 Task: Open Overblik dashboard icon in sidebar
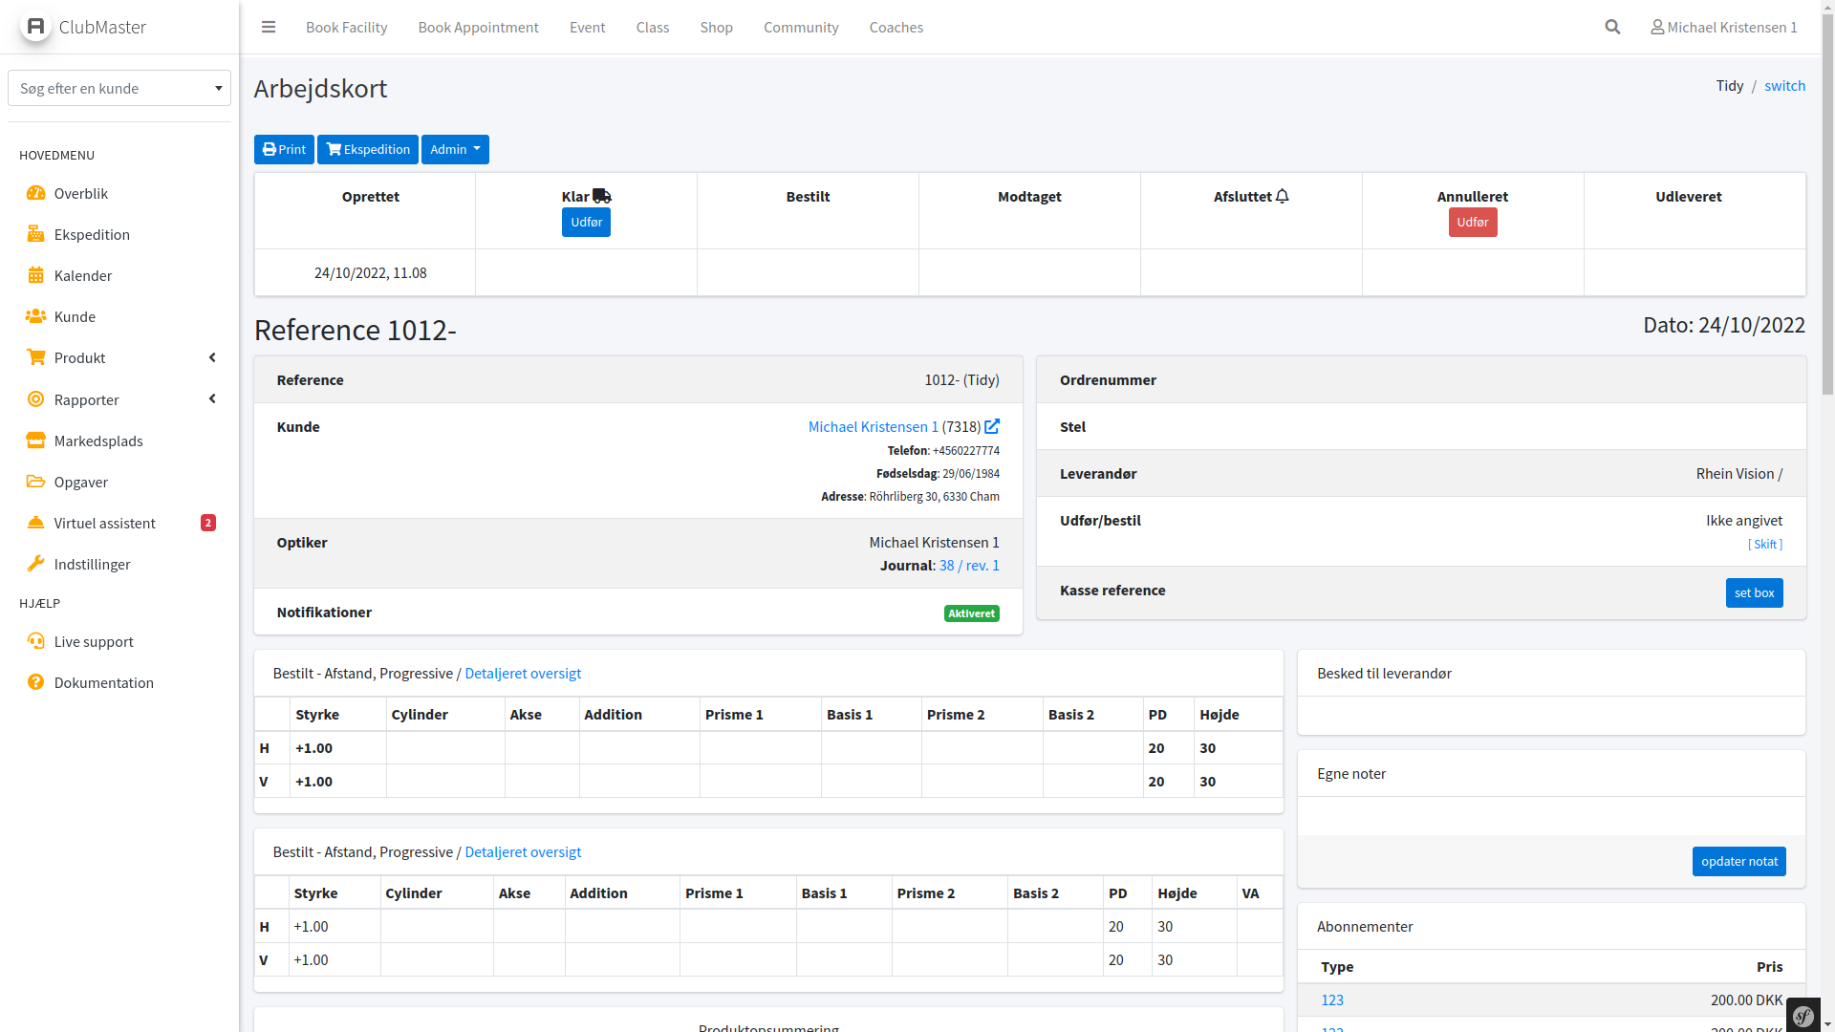(36, 193)
